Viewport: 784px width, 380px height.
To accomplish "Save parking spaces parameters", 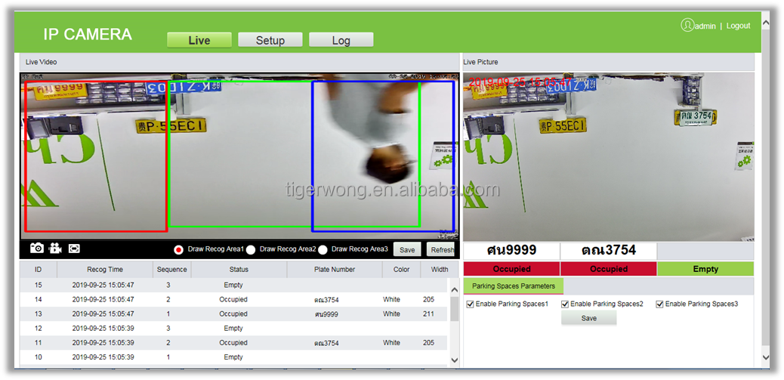I will (x=589, y=318).
